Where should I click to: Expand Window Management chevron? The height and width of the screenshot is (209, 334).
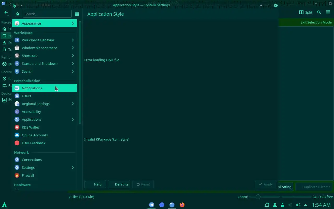point(73,48)
